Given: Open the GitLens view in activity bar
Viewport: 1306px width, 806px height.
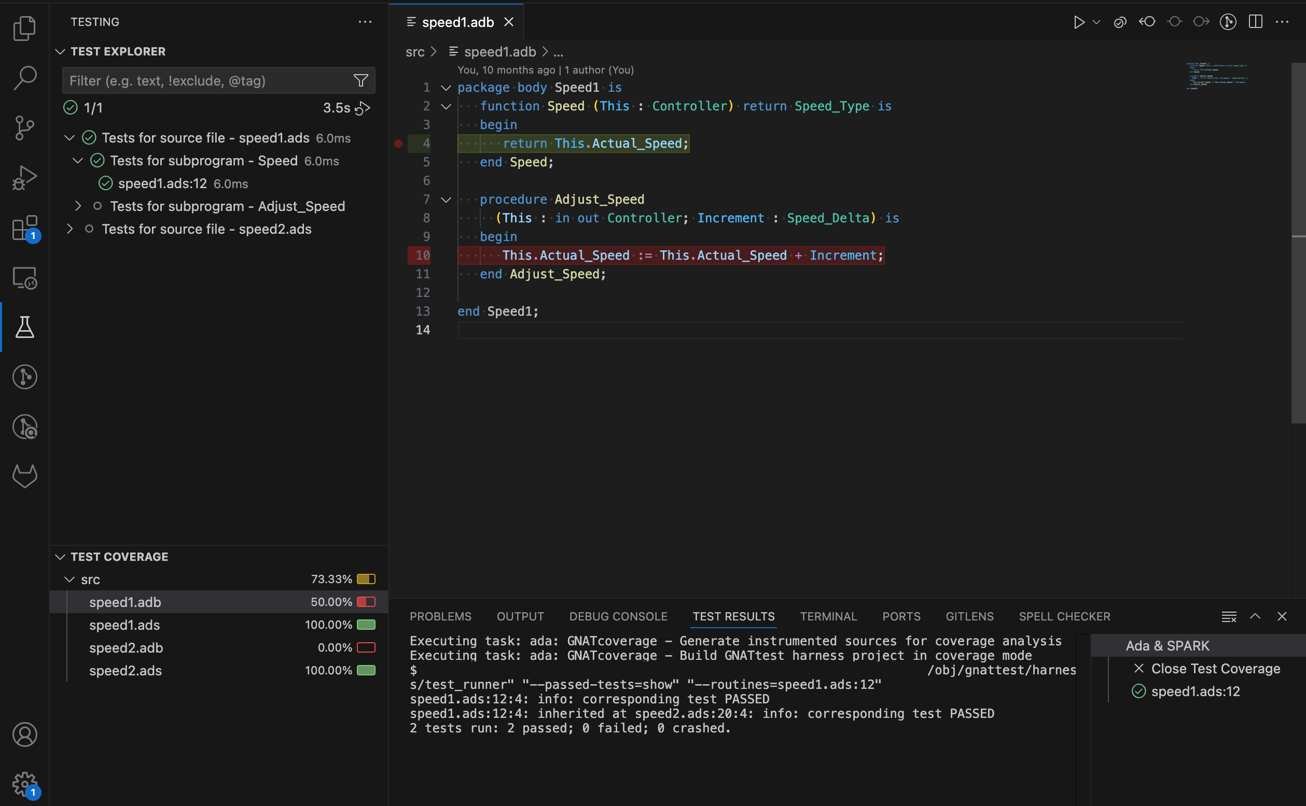Looking at the screenshot, I should (x=24, y=377).
